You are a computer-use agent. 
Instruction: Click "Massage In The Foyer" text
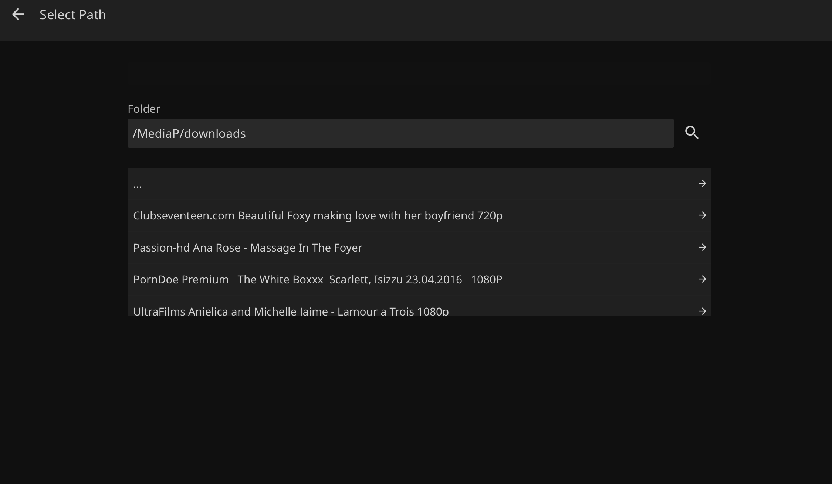click(x=306, y=248)
